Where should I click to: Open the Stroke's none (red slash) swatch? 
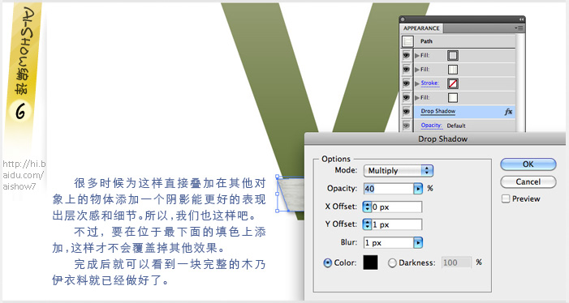coord(452,83)
